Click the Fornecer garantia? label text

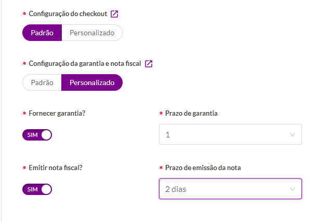(x=57, y=113)
